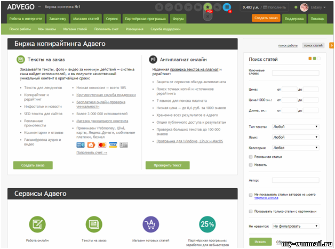Open the Не нравится filter dropdown
Image resolution: width=335 pixels, height=249 pixels.
pos(296,226)
